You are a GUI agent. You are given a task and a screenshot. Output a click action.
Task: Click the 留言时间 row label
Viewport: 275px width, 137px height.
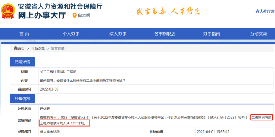[x=24, y=89]
